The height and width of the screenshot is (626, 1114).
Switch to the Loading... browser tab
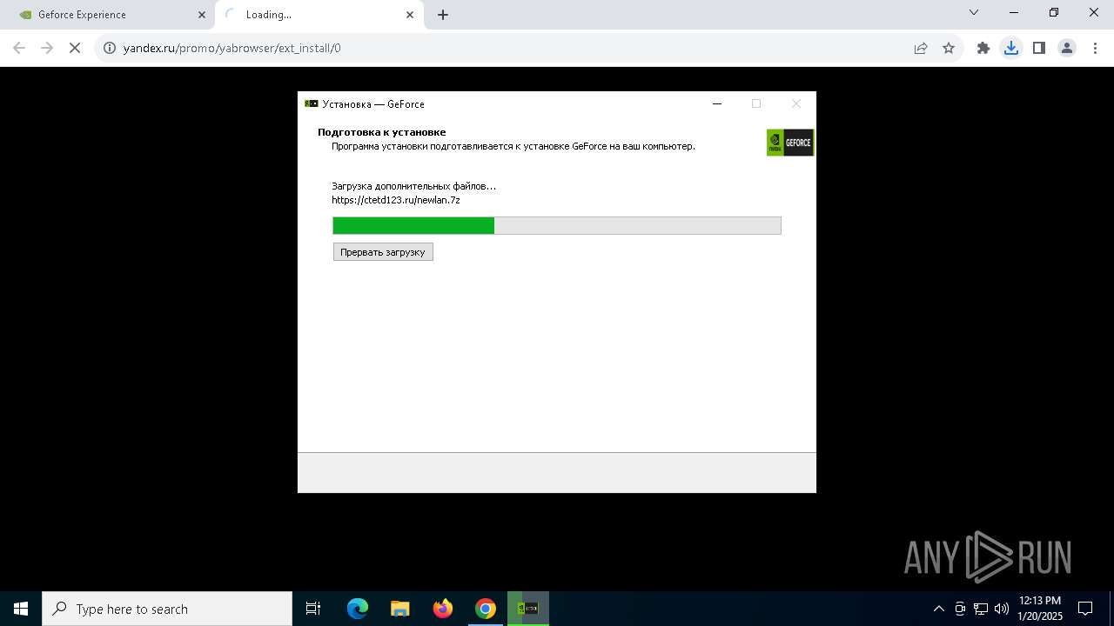coord(319,15)
